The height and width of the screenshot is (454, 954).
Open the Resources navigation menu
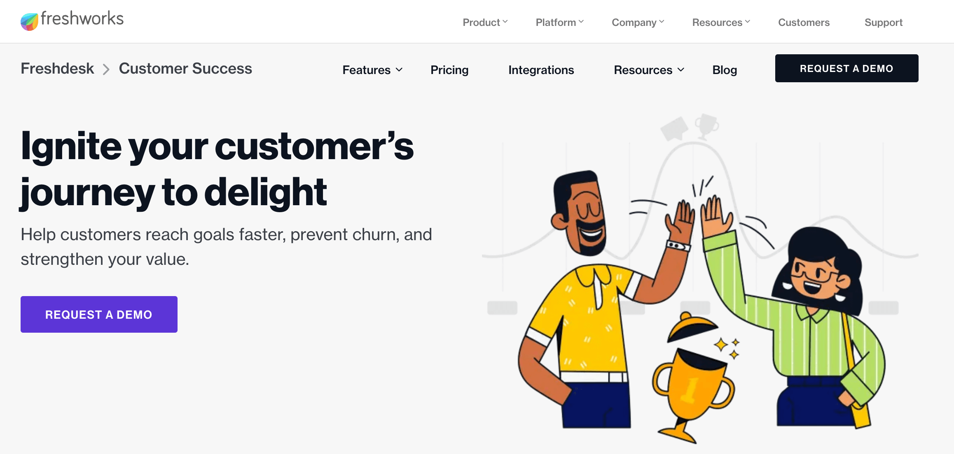(x=720, y=22)
